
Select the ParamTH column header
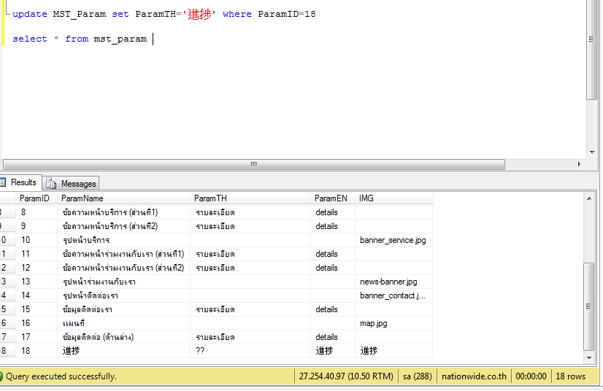[x=250, y=198]
